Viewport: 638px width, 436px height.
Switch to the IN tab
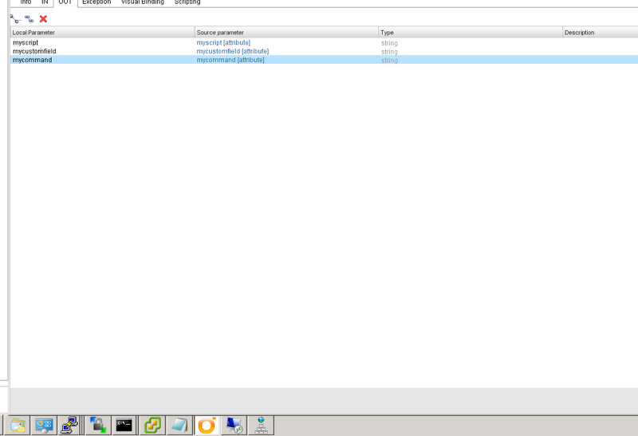pyautogui.click(x=45, y=2)
